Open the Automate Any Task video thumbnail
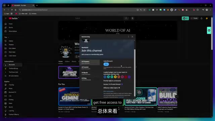Image resolution: width=215 pixels, height=121 pixels. pos(69,72)
